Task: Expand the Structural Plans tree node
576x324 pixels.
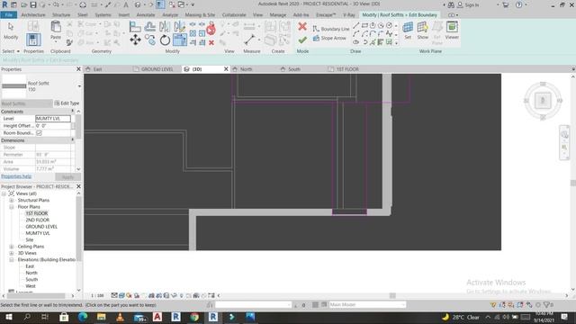Action: point(12,200)
